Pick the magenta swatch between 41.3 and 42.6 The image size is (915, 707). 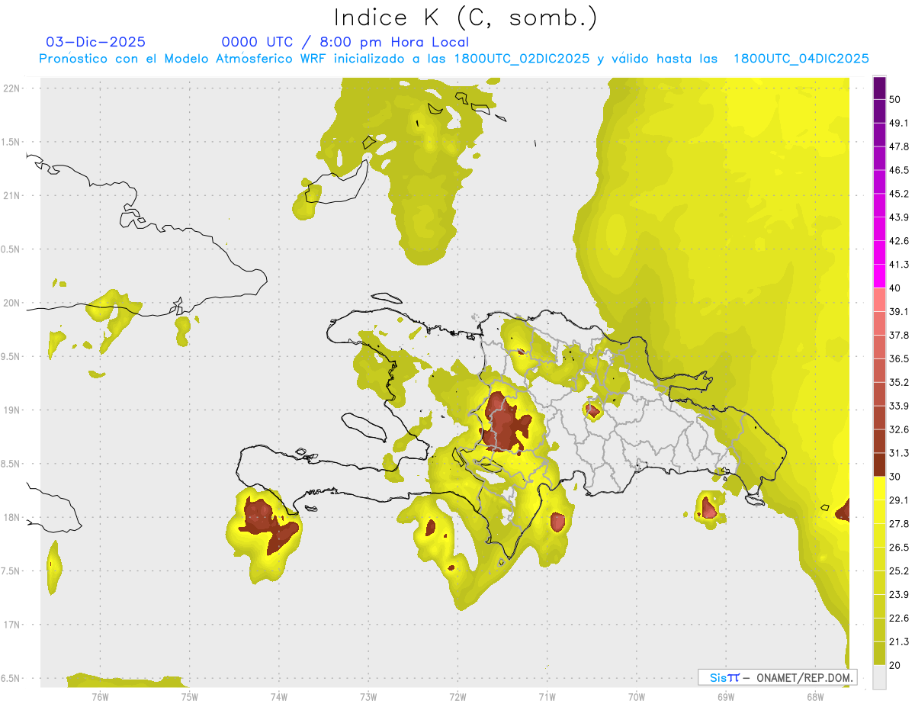(879, 252)
